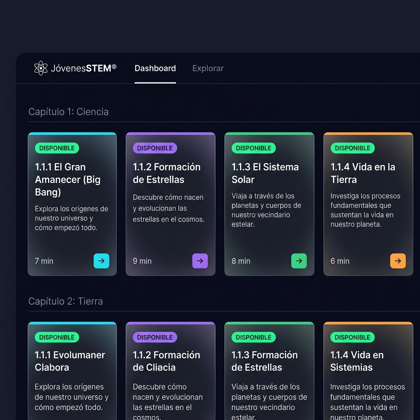Viewport: 420px width, 420px height.
Task: Click the 6 min duration label
Action: [x=340, y=261]
